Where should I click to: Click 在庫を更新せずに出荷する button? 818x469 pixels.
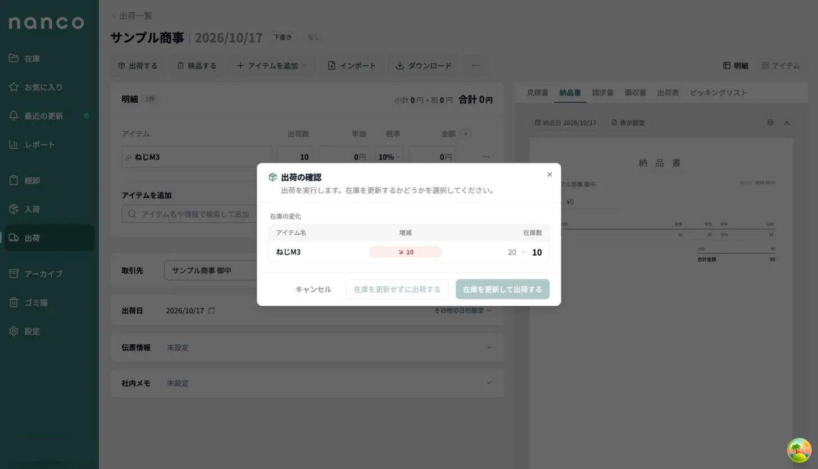click(397, 289)
